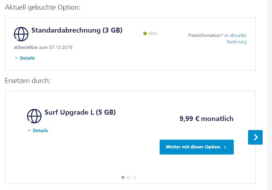The width and height of the screenshot is (272, 190).
Task: Click the arrow inside the Weiter button
Action: pos(225,147)
